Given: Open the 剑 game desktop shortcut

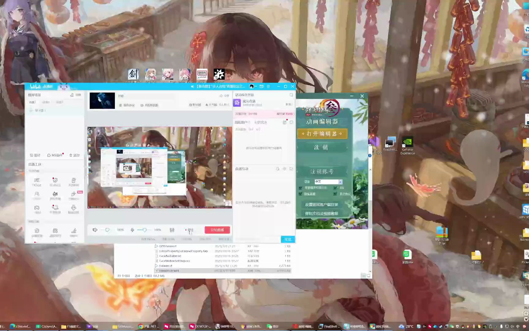Looking at the screenshot, I should click(x=133, y=75).
